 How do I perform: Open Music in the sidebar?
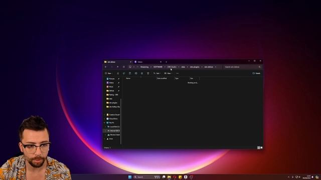click(112, 86)
